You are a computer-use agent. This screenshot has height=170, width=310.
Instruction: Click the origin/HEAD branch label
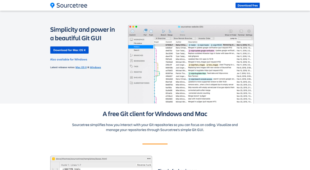pos(216,45)
